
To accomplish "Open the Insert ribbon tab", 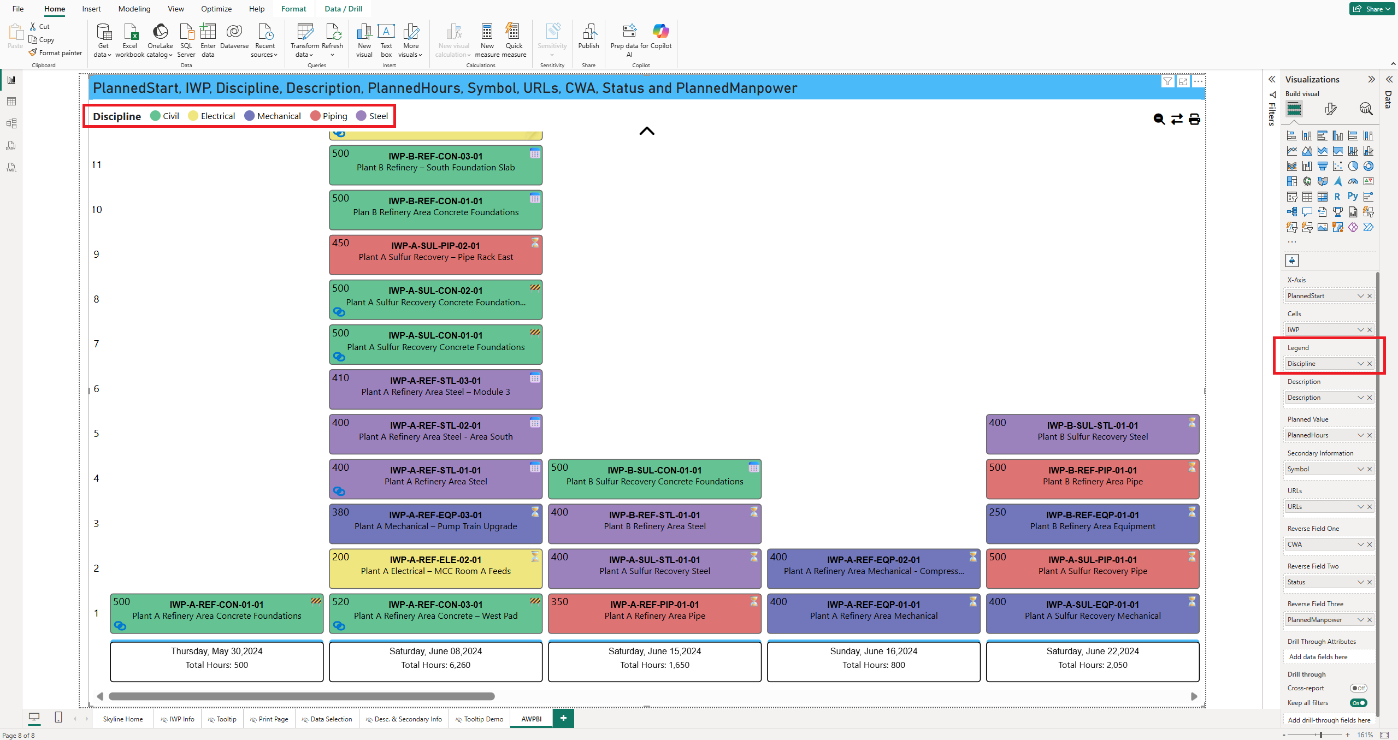I will (91, 9).
